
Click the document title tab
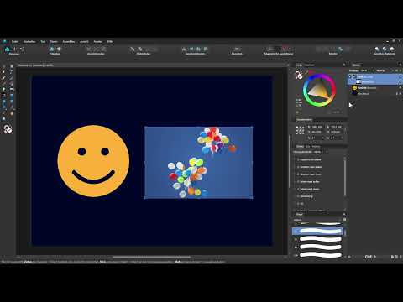coord(35,65)
